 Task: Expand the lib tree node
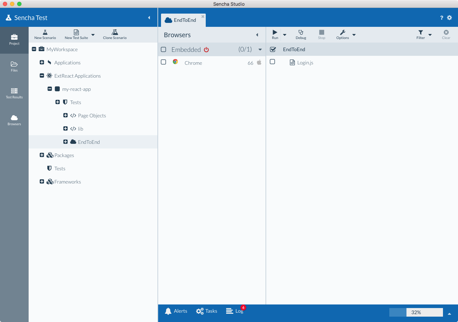[x=65, y=128]
